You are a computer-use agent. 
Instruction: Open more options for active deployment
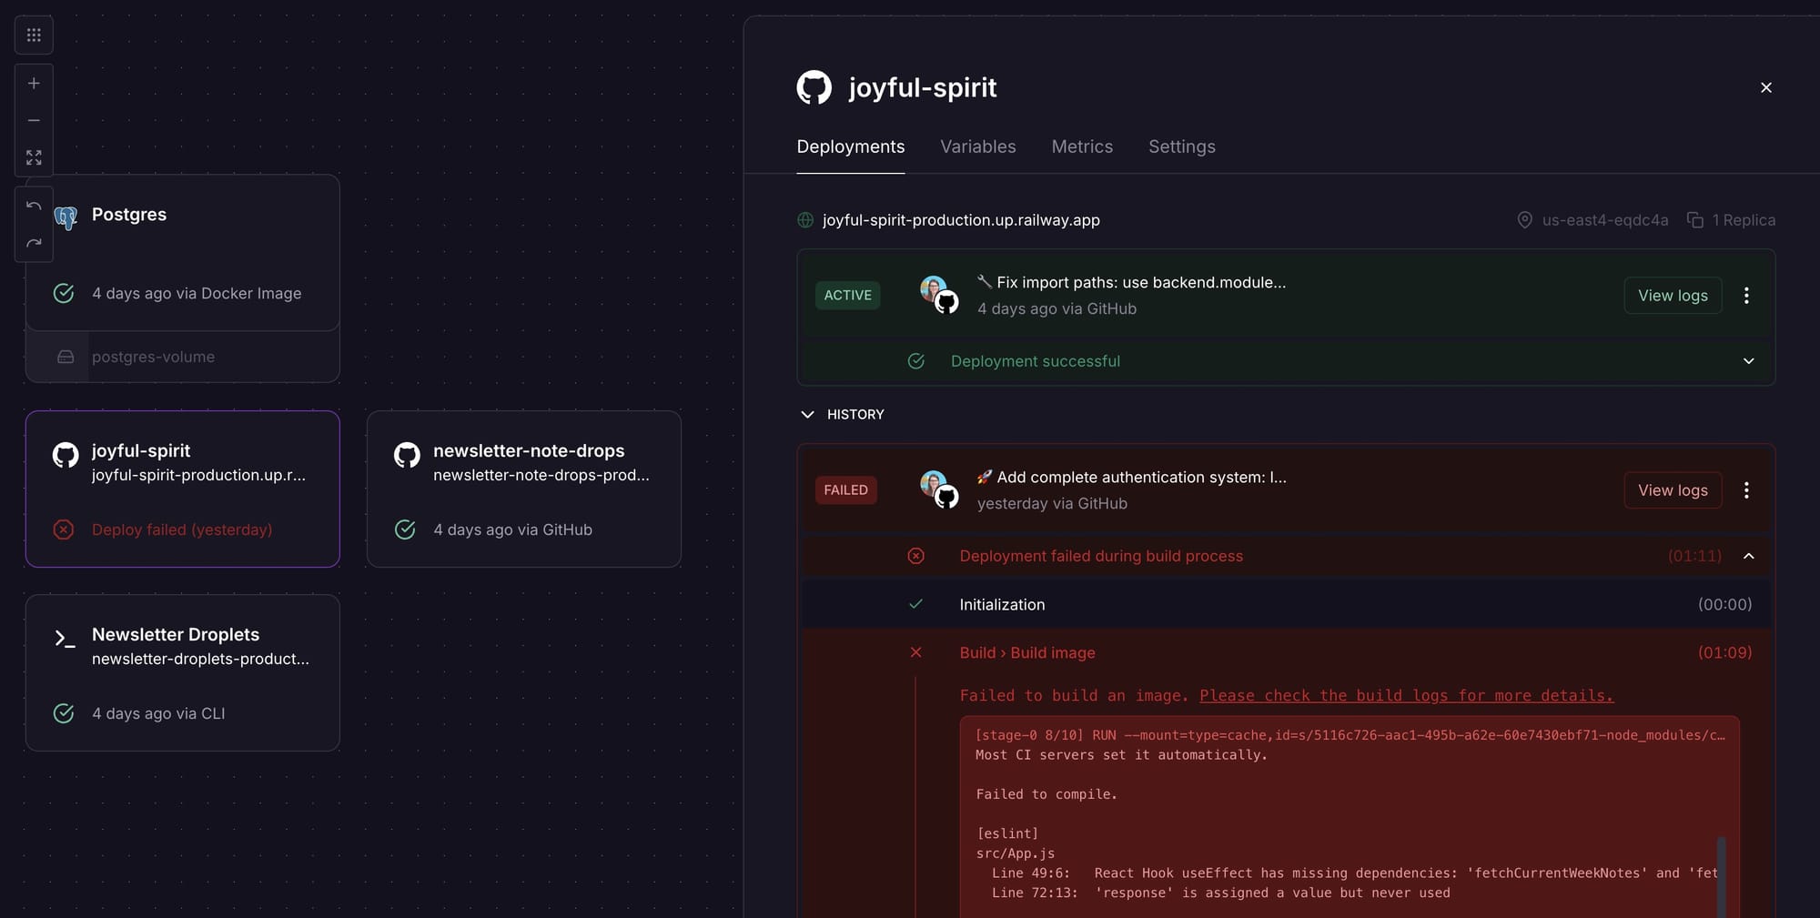pyautogui.click(x=1746, y=296)
